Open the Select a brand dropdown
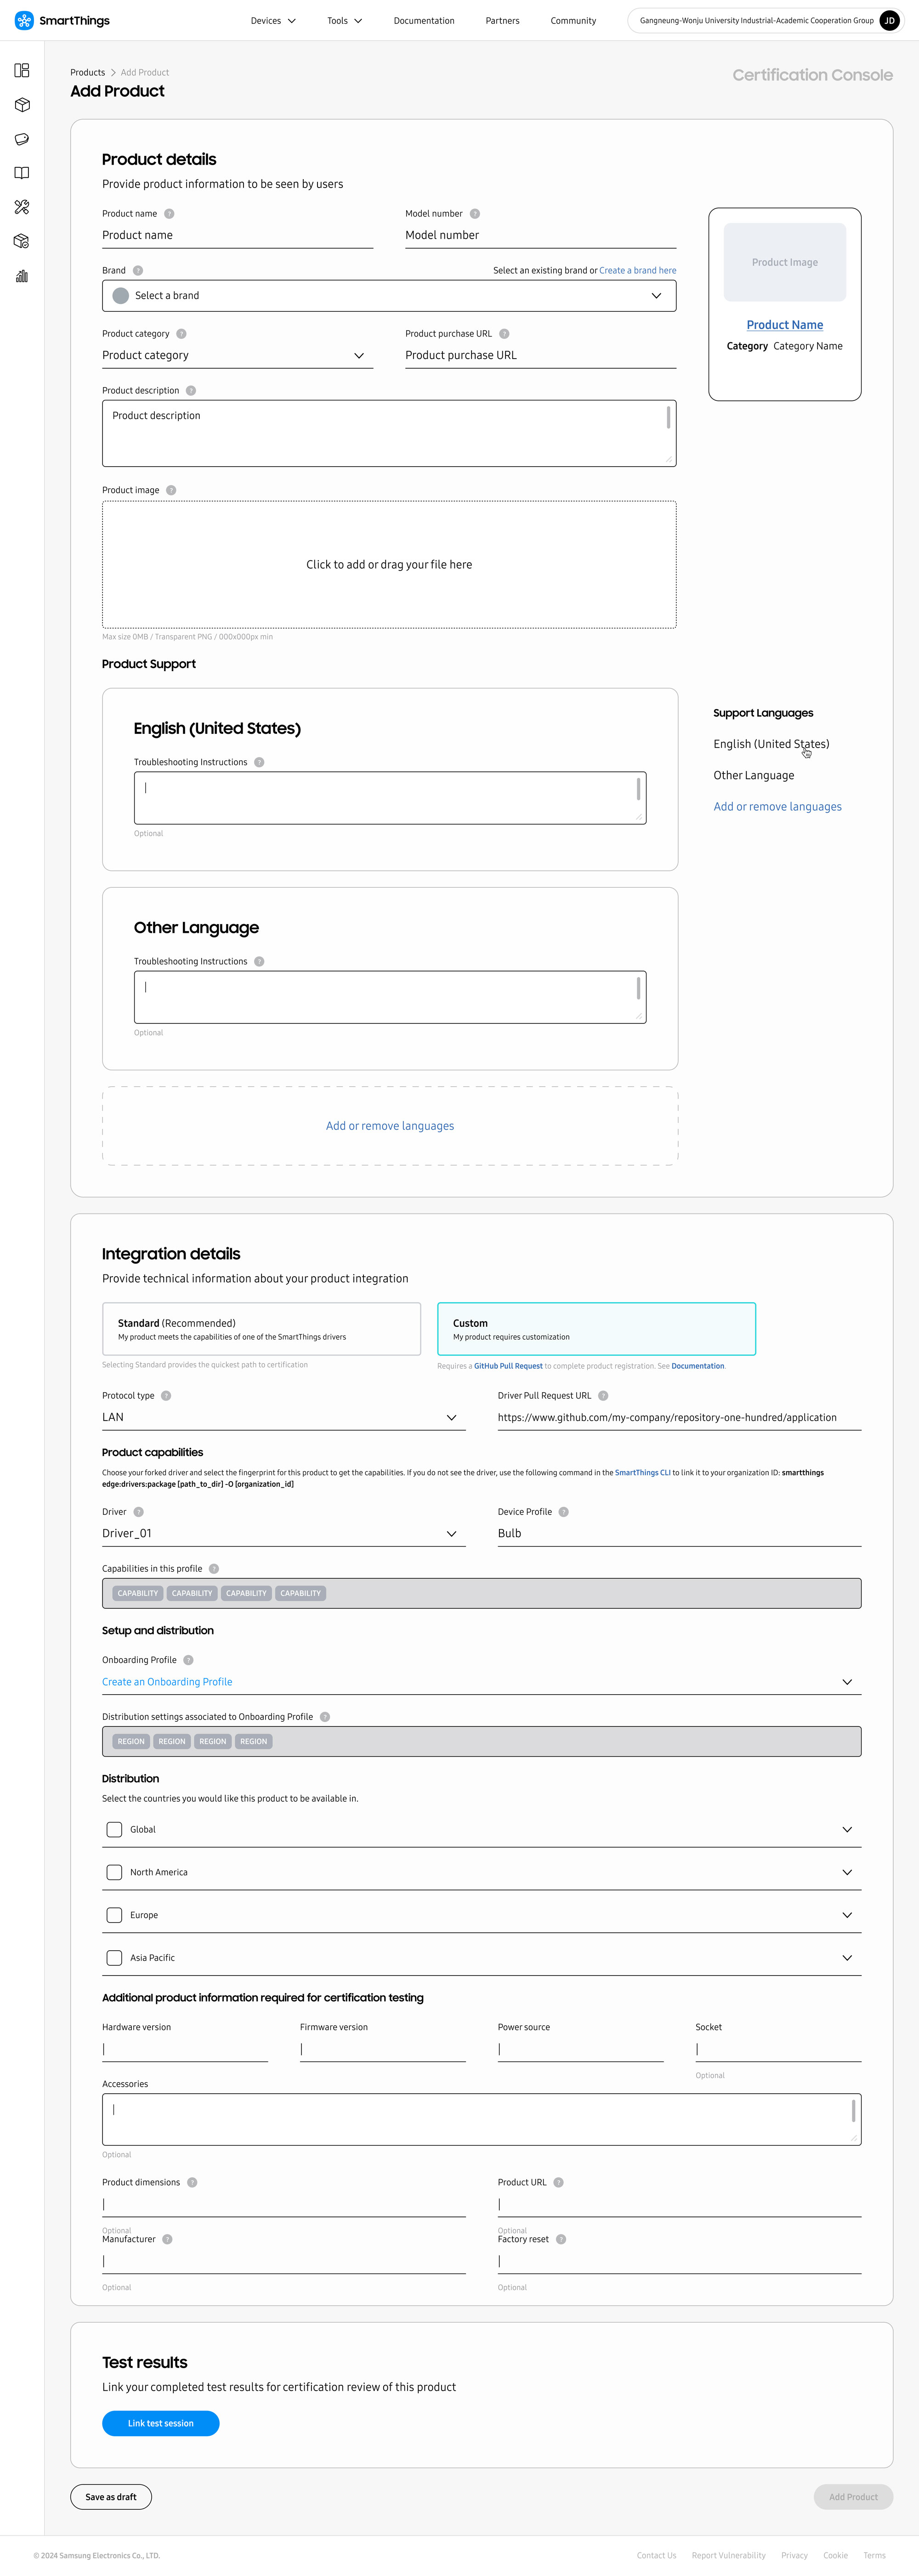The height and width of the screenshot is (2576, 919). tap(389, 296)
